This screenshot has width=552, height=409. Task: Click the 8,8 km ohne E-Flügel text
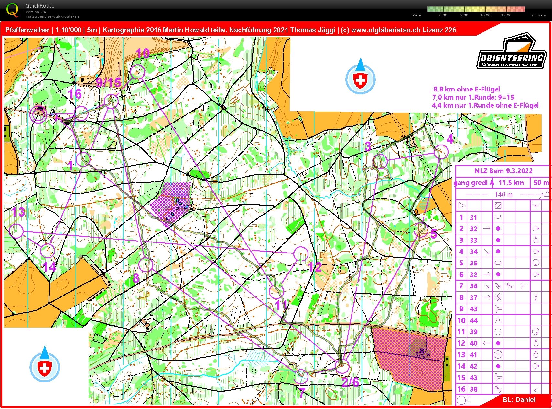click(x=466, y=89)
